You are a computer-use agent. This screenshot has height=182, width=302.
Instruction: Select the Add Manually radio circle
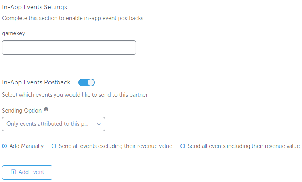point(4,146)
